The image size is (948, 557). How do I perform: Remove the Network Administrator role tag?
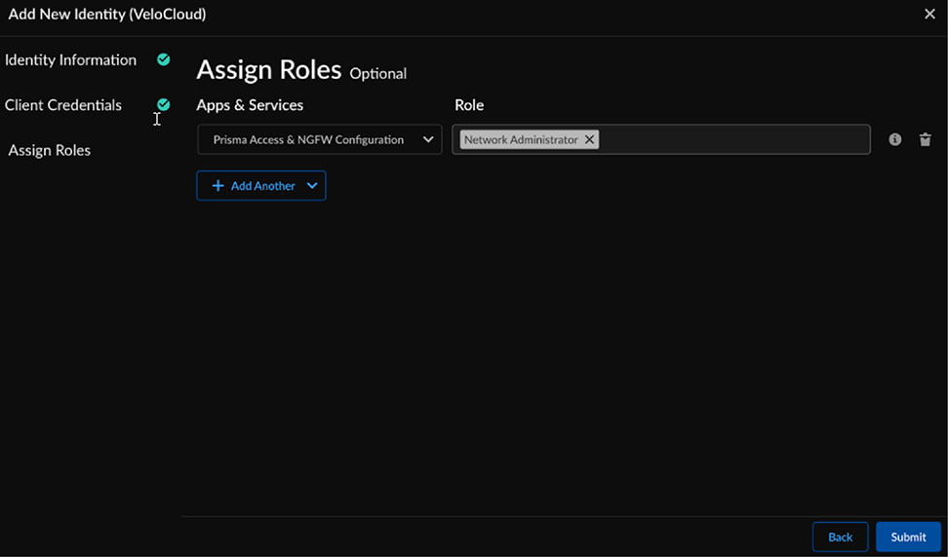(589, 140)
